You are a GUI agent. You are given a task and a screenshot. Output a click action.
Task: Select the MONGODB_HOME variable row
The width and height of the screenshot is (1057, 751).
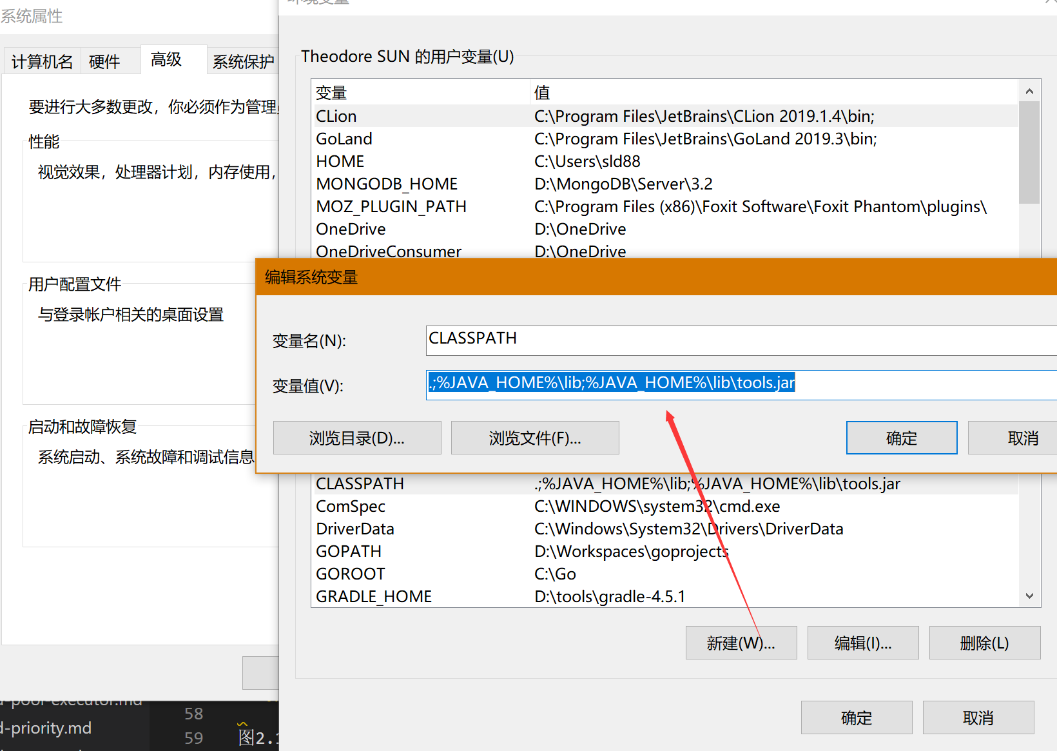[664, 184]
